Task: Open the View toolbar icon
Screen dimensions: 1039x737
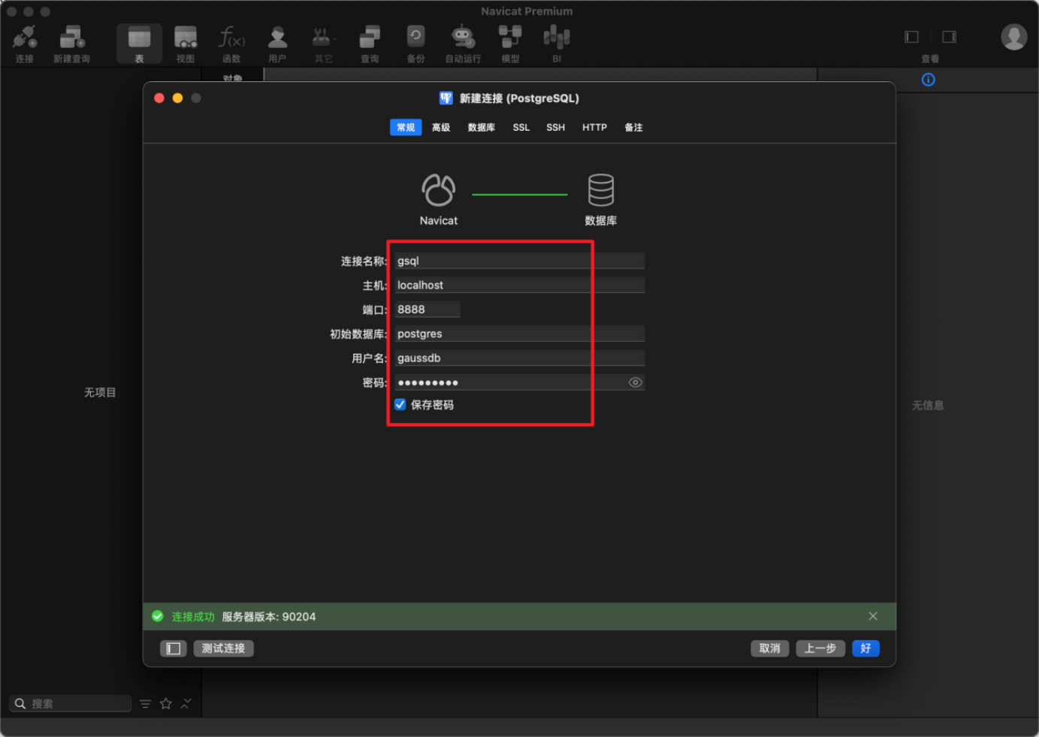Action: click(x=186, y=37)
